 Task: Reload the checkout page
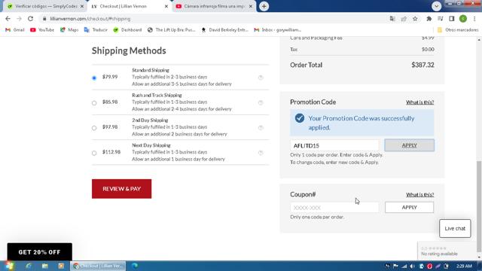point(30,19)
